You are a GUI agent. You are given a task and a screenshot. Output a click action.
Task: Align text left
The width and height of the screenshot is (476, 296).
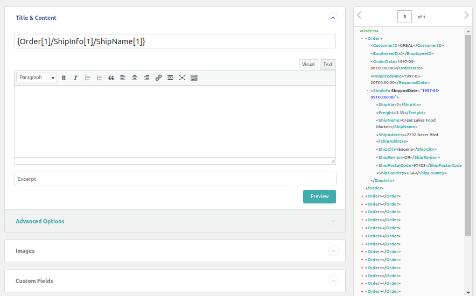pos(123,78)
